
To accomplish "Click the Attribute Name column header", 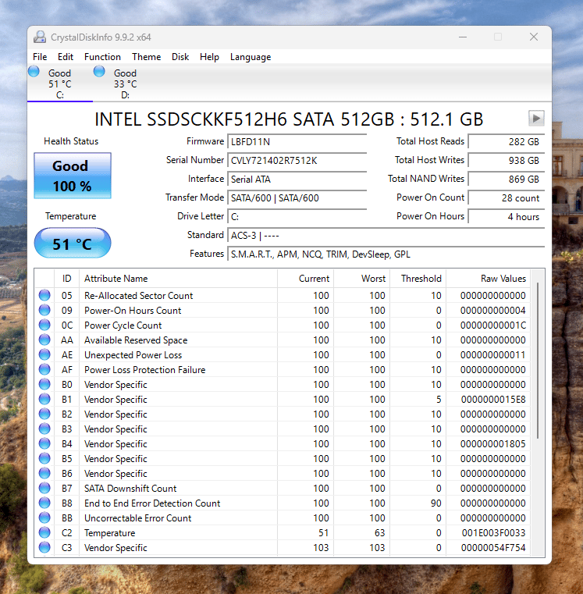I will [x=178, y=279].
